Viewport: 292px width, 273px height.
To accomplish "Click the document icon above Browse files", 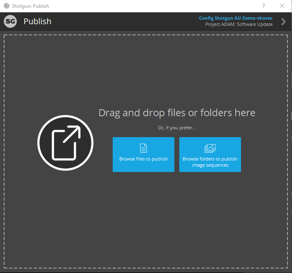I will coord(143,148).
